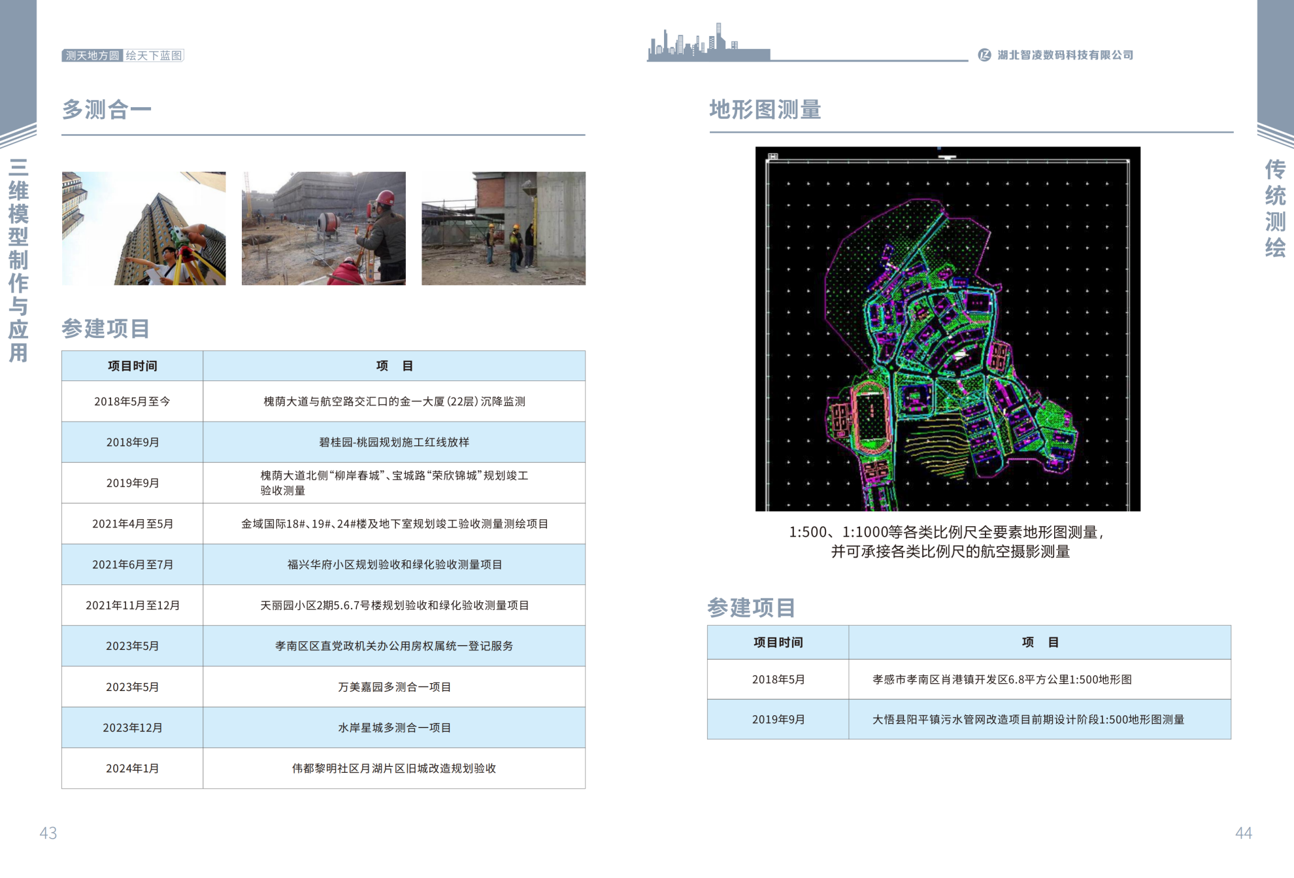Click the vertical 三维模型制作与应用 side label

18,260
